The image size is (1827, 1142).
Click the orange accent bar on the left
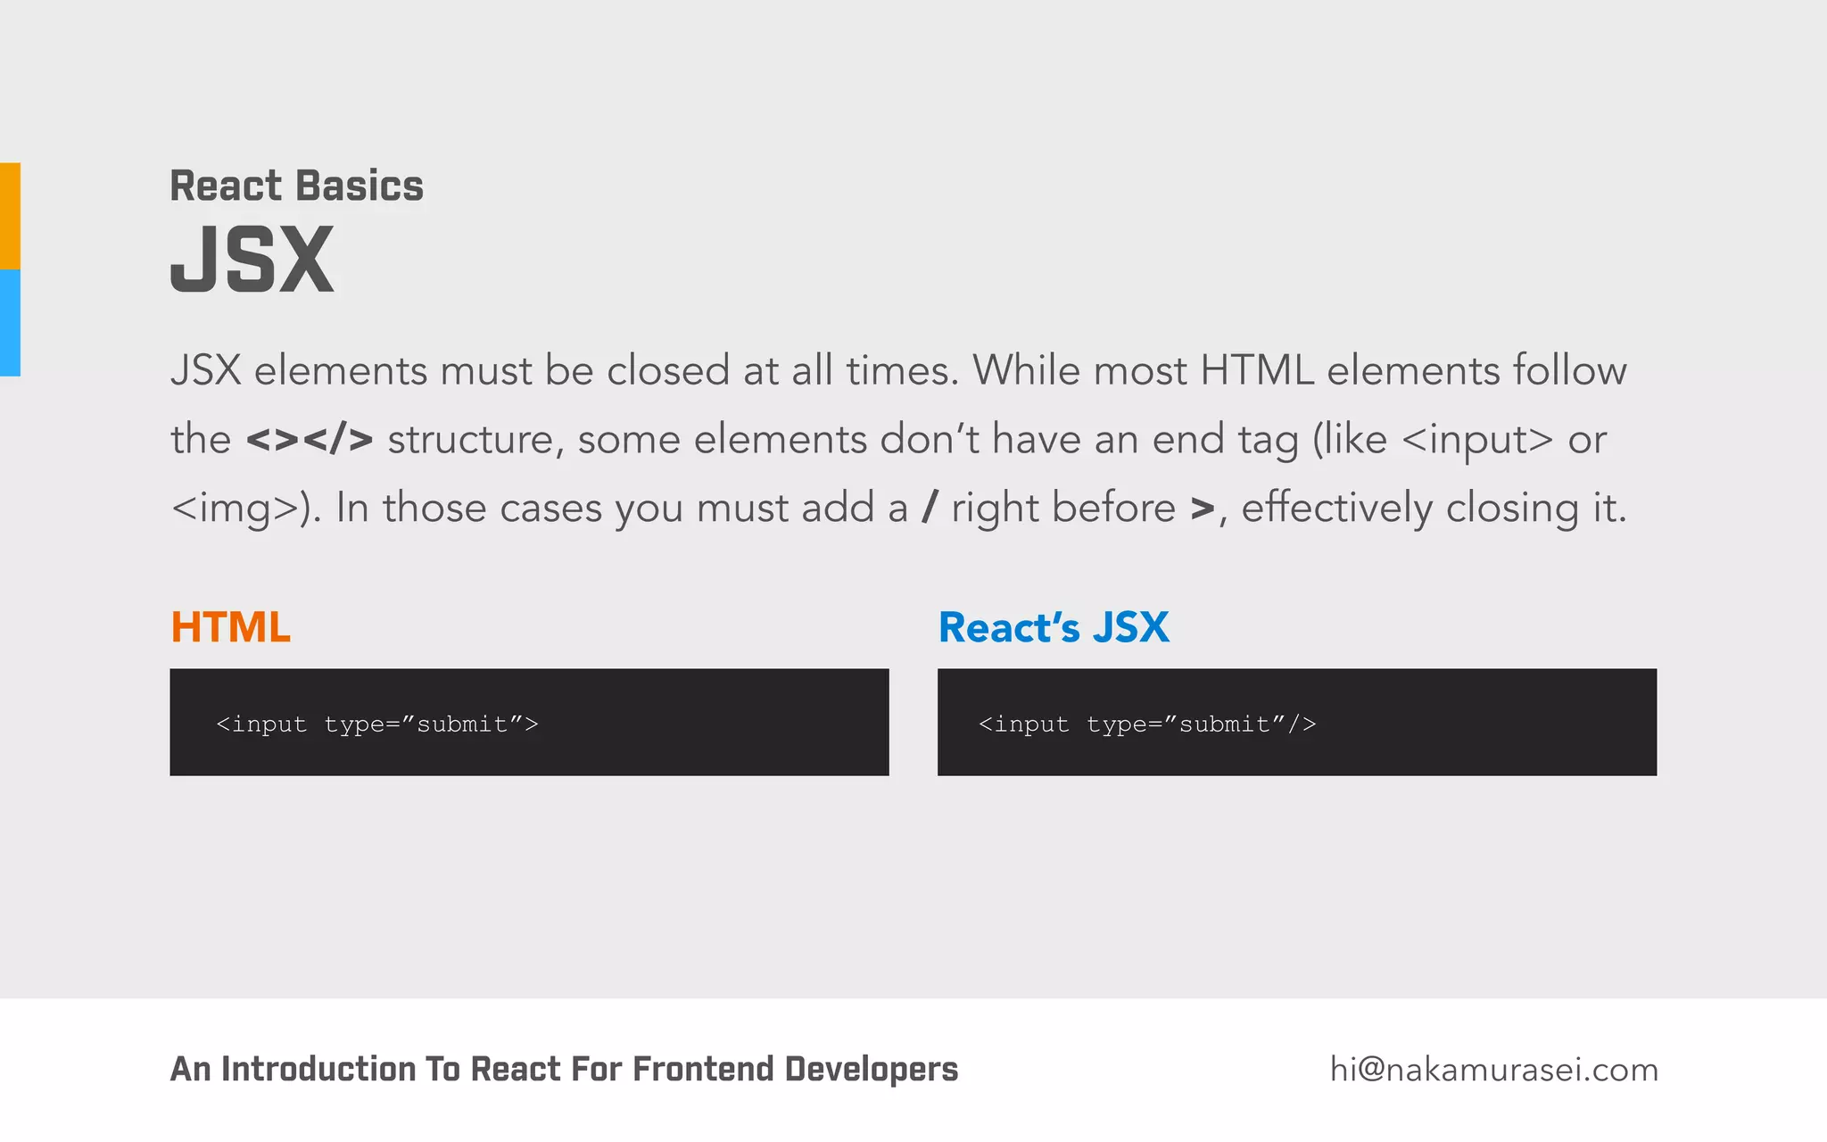[10, 216]
